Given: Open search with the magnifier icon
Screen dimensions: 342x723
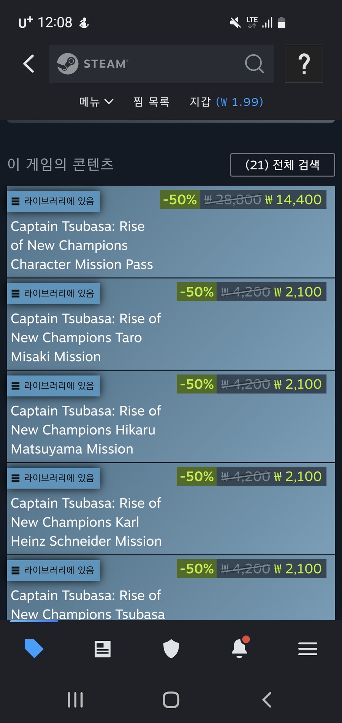Looking at the screenshot, I should point(254,64).
